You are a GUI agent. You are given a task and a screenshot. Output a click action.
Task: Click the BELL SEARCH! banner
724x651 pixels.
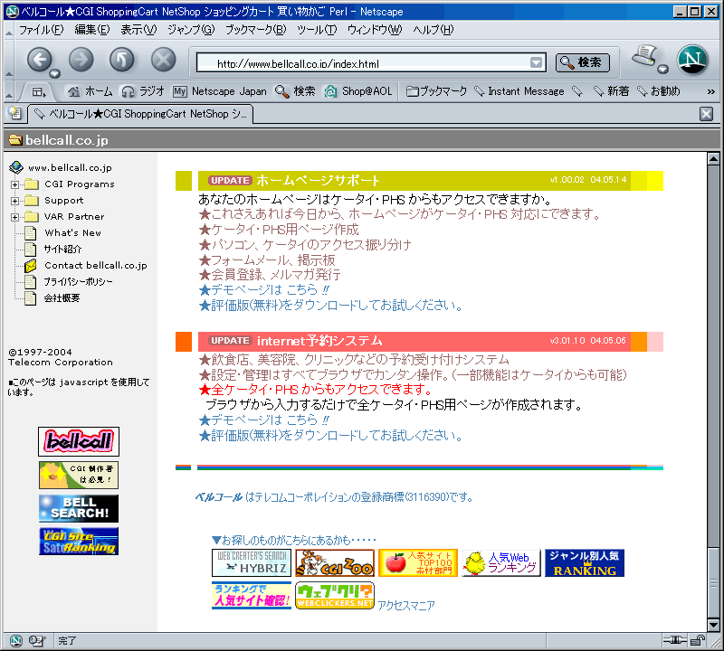click(x=79, y=508)
